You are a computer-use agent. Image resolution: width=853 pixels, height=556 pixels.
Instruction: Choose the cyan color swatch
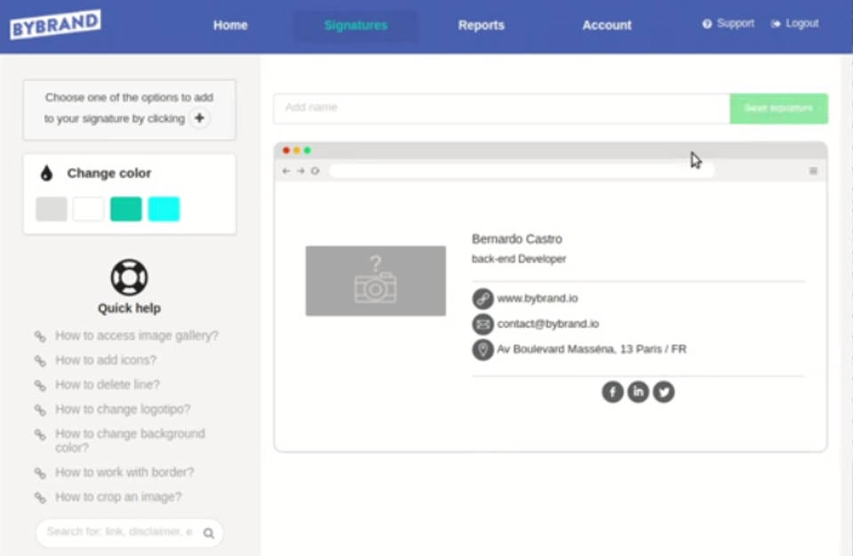163,209
